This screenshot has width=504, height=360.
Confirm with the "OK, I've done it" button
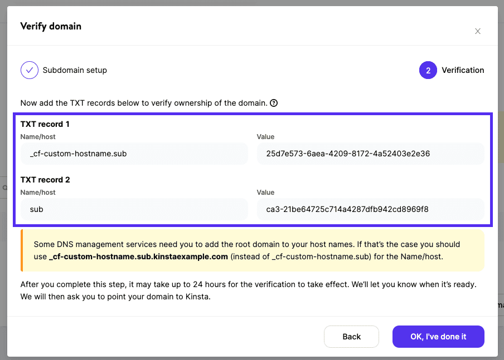pos(438,337)
